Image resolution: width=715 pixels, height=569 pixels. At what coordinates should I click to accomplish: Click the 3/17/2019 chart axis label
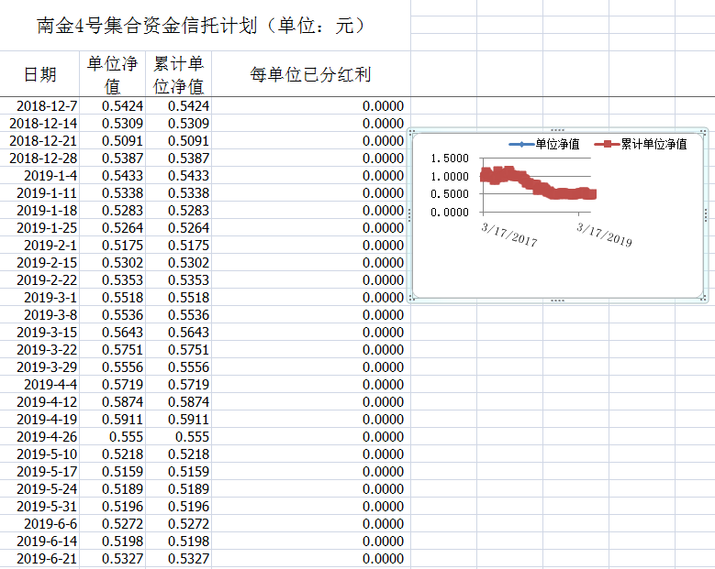point(604,235)
